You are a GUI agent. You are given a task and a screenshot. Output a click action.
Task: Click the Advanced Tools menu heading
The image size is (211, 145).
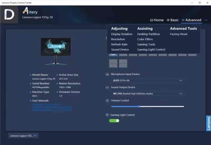coord(184,28)
